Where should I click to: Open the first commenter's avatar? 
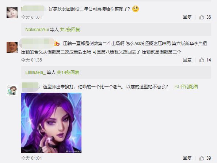12,13
